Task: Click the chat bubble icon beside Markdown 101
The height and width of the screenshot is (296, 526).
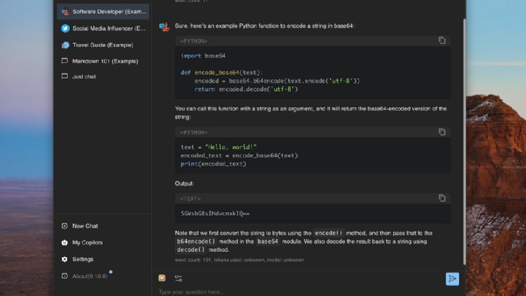Action: pyautogui.click(x=64, y=61)
